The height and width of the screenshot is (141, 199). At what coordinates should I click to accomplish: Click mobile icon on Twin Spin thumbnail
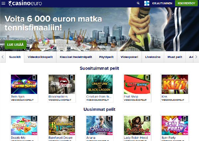coord(34,77)
